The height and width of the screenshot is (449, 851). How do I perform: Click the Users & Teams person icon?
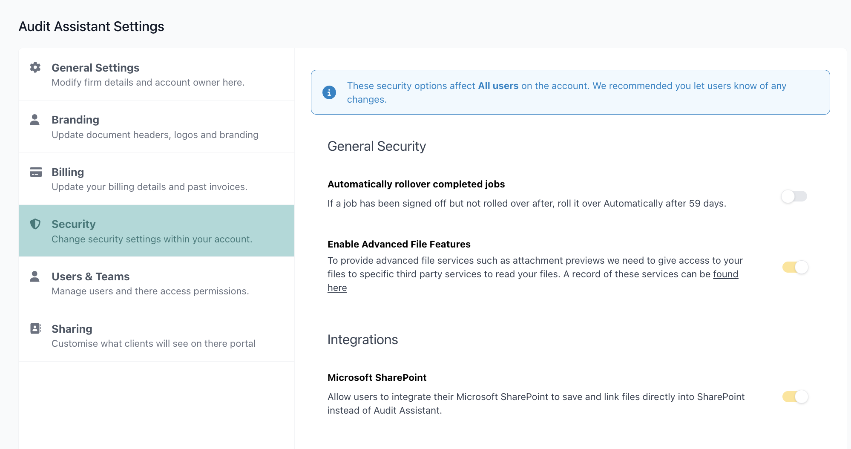[x=35, y=276]
